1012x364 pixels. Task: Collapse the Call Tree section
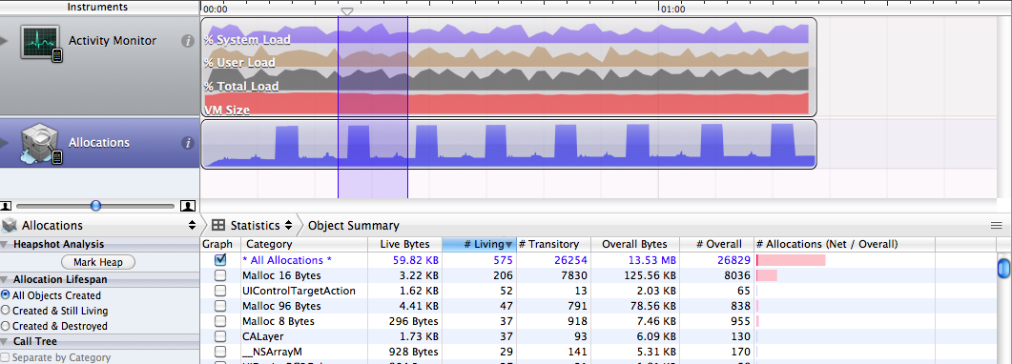5,342
